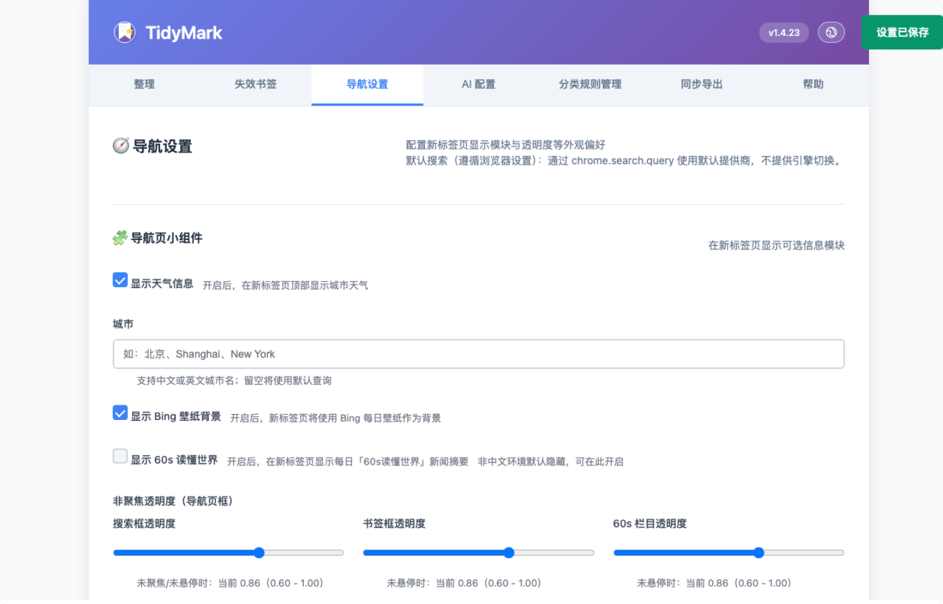Viewport: 943px width, 604px height.
Task: Open the 分类规则管理 tab
Action: click(590, 85)
